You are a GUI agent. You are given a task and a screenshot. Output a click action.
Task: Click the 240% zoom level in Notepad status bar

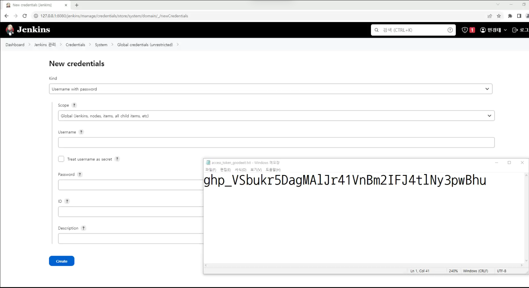coord(453,271)
